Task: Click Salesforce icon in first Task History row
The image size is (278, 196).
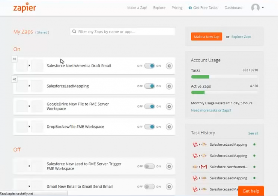Action: point(195,144)
